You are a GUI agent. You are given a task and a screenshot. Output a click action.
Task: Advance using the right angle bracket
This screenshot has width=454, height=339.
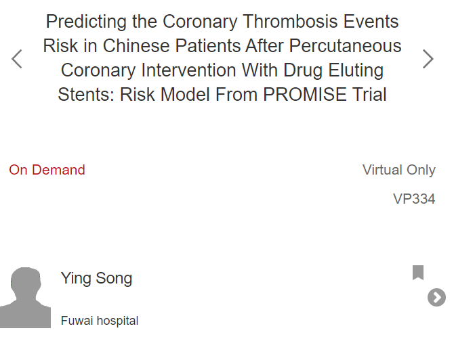[x=428, y=59]
